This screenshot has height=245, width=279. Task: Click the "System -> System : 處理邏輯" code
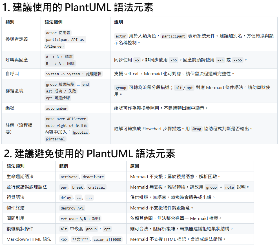tap(74, 74)
